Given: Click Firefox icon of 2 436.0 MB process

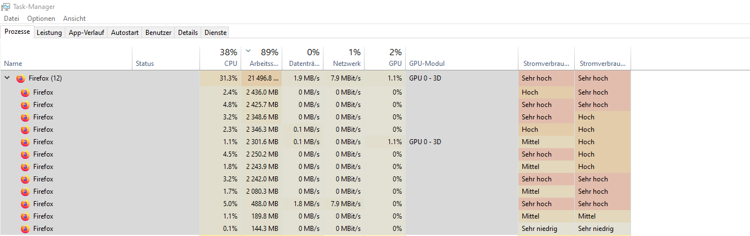Looking at the screenshot, I should pyautogui.click(x=25, y=92).
